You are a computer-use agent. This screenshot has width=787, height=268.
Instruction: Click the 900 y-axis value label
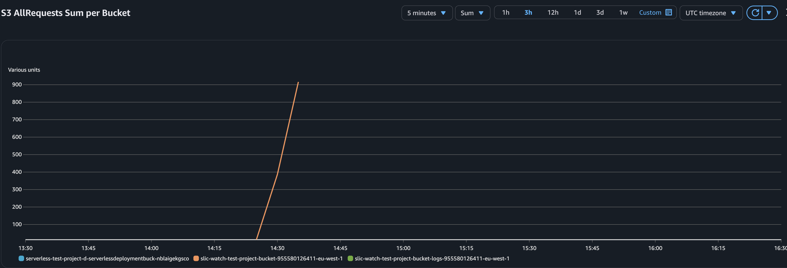tap(17, 85)
